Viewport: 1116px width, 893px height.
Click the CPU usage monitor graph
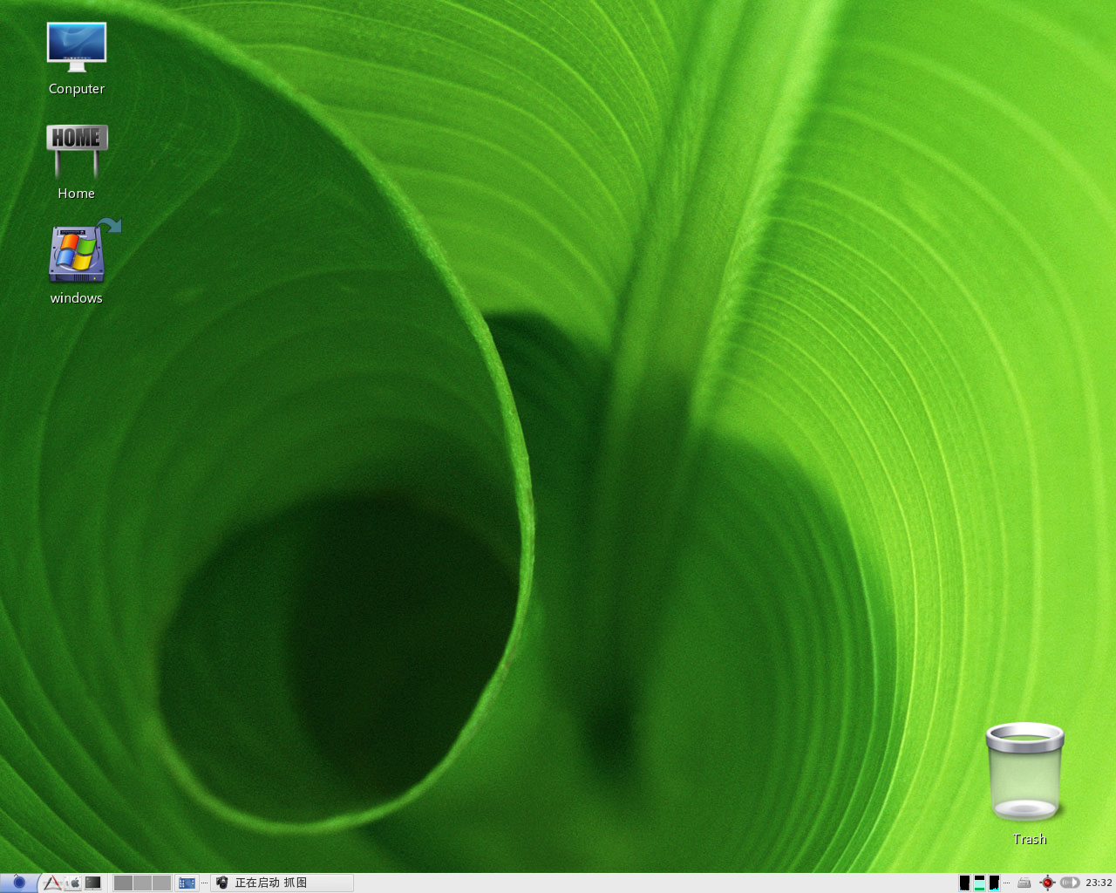click(964, 883)
